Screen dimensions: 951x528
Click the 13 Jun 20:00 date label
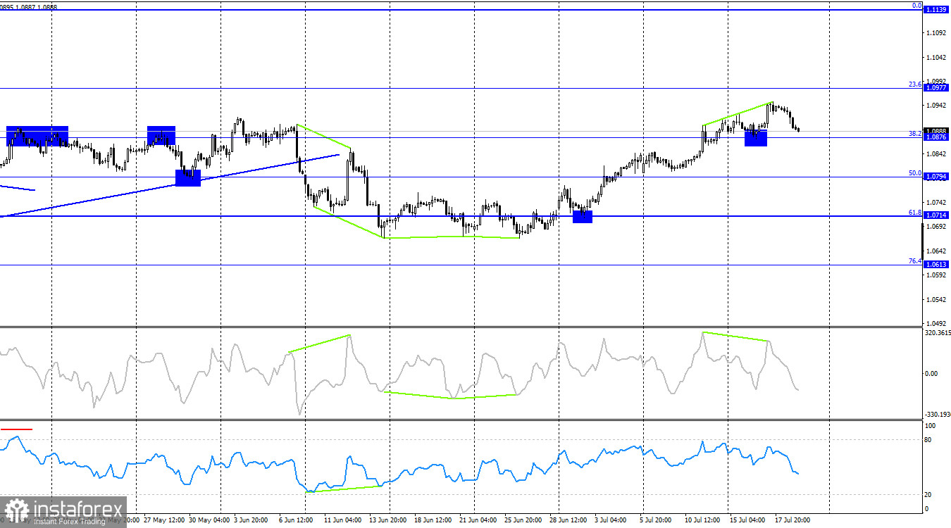387,522
